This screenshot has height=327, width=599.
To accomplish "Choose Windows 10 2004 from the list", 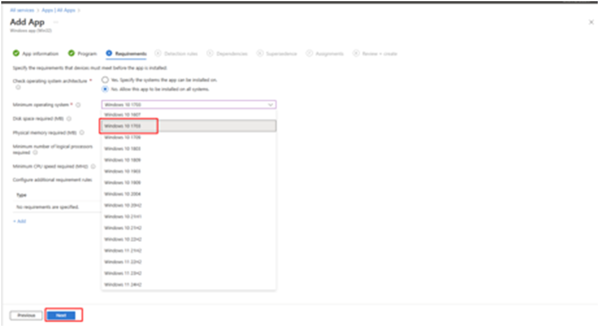I will [x=188, y=194].
